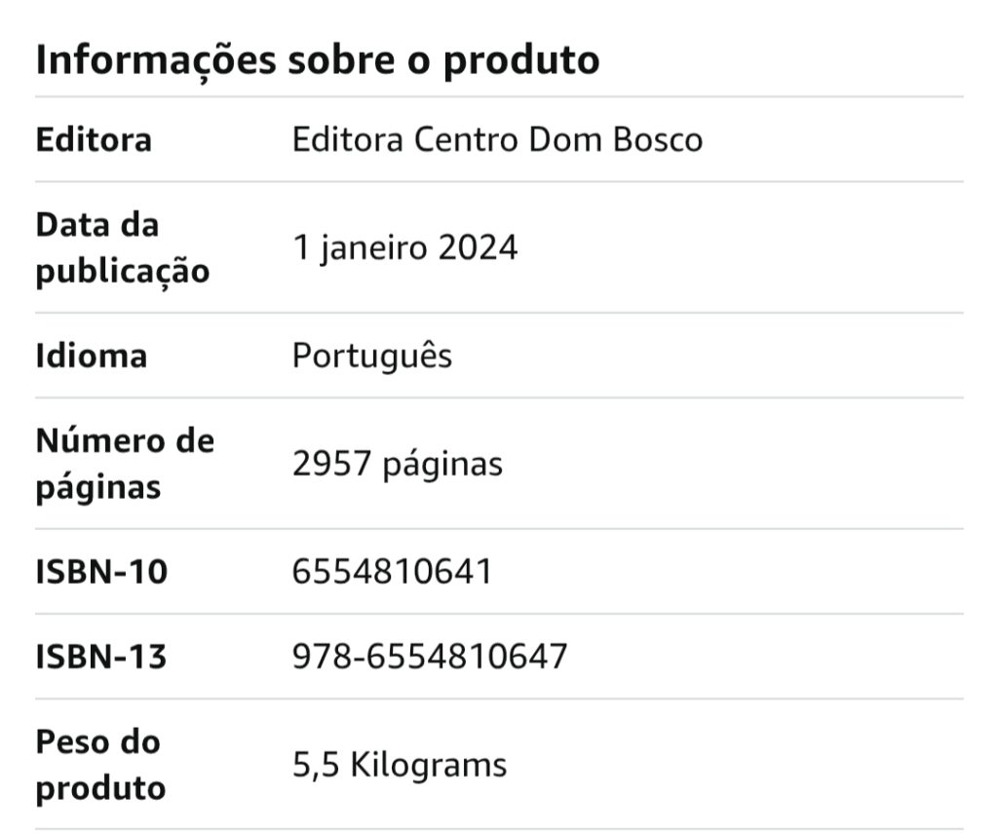Select the 5,5 Kilograms weight value

(400, 765)
